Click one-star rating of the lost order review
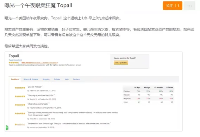This screenshot has height=137, width=200. click(x=20, y=124)
